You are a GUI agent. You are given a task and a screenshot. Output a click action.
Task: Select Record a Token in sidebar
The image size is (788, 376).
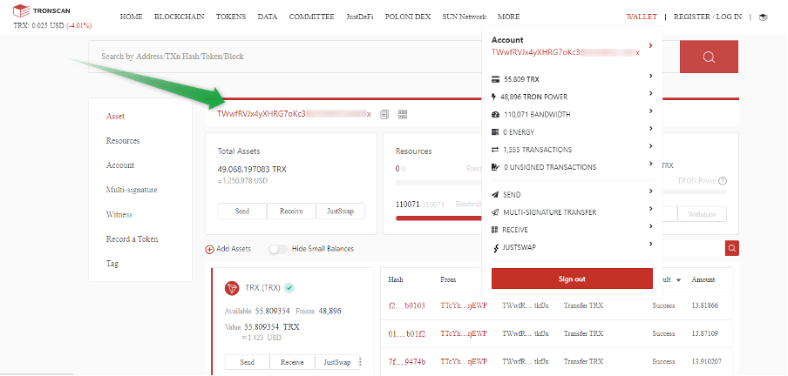pos(132,239)
